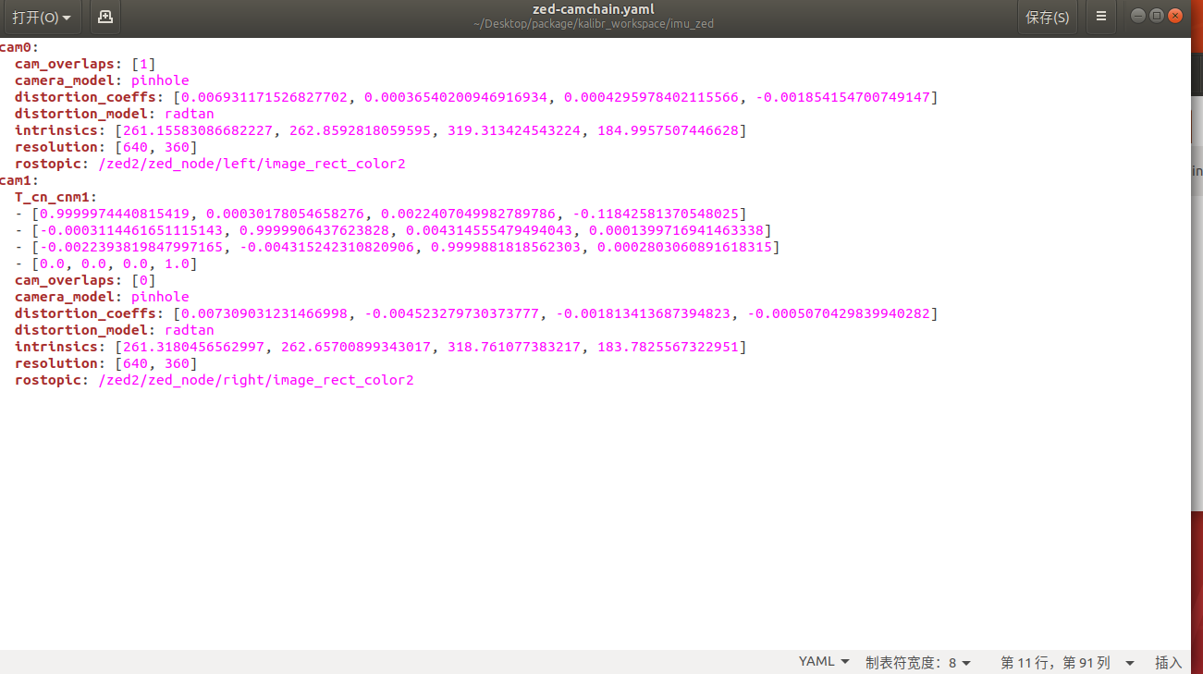1203x674 pixels.
Task: Click the 插入 insert mode indicator
Action: [x=1169, y=662]
